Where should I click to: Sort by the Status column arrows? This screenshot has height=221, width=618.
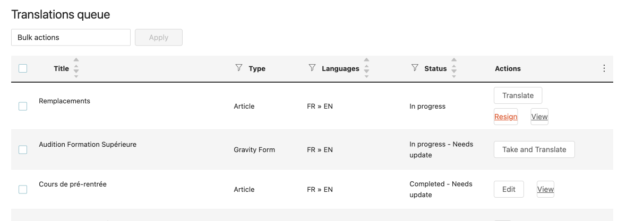click(x=453, y=68)
